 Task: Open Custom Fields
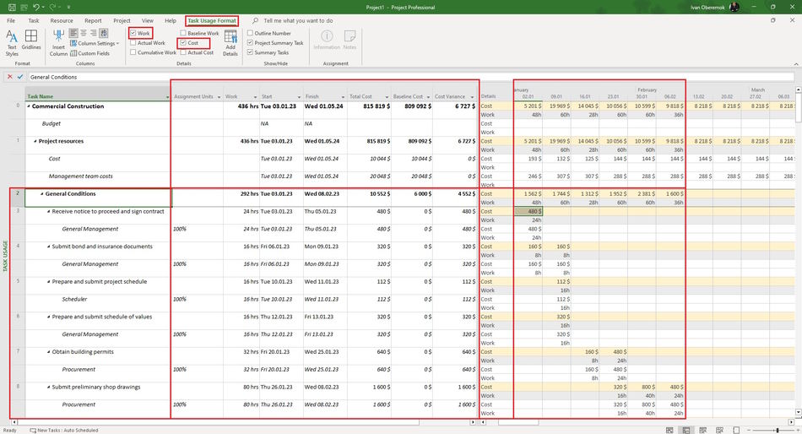90,53
